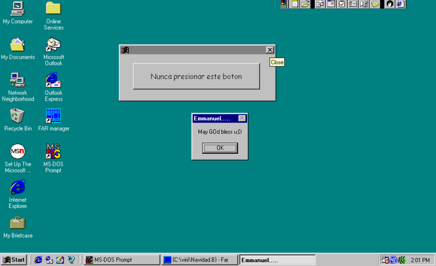Open the Start menu
Screen dimensions: 436x266
click(x=14, y=260)
